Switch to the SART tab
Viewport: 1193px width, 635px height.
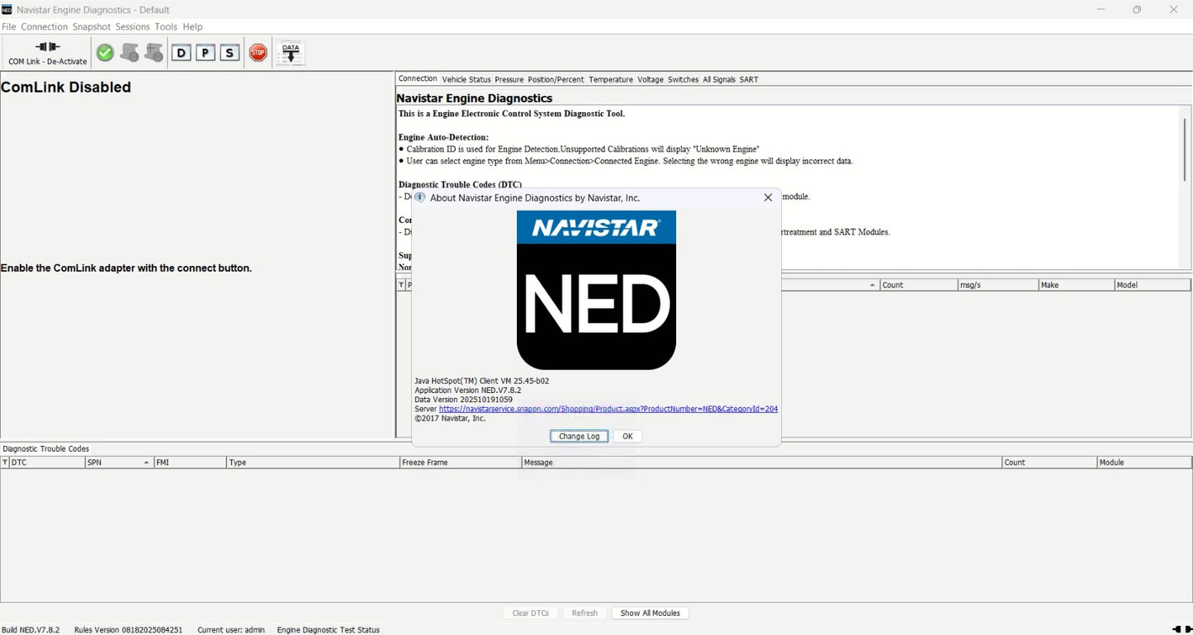pos(749,79)
